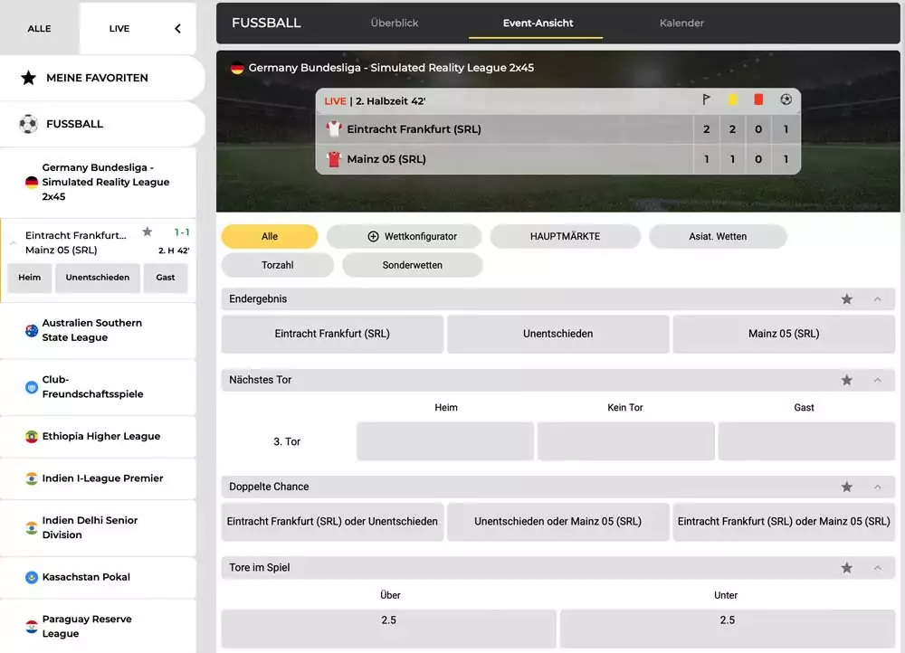Favorite the Eintracht Frankfurt match in sidebar
This screenshot has height=653, width=905.
(x=148, y=232)
